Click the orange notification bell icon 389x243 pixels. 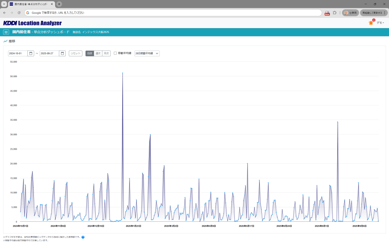coord(371,23)
